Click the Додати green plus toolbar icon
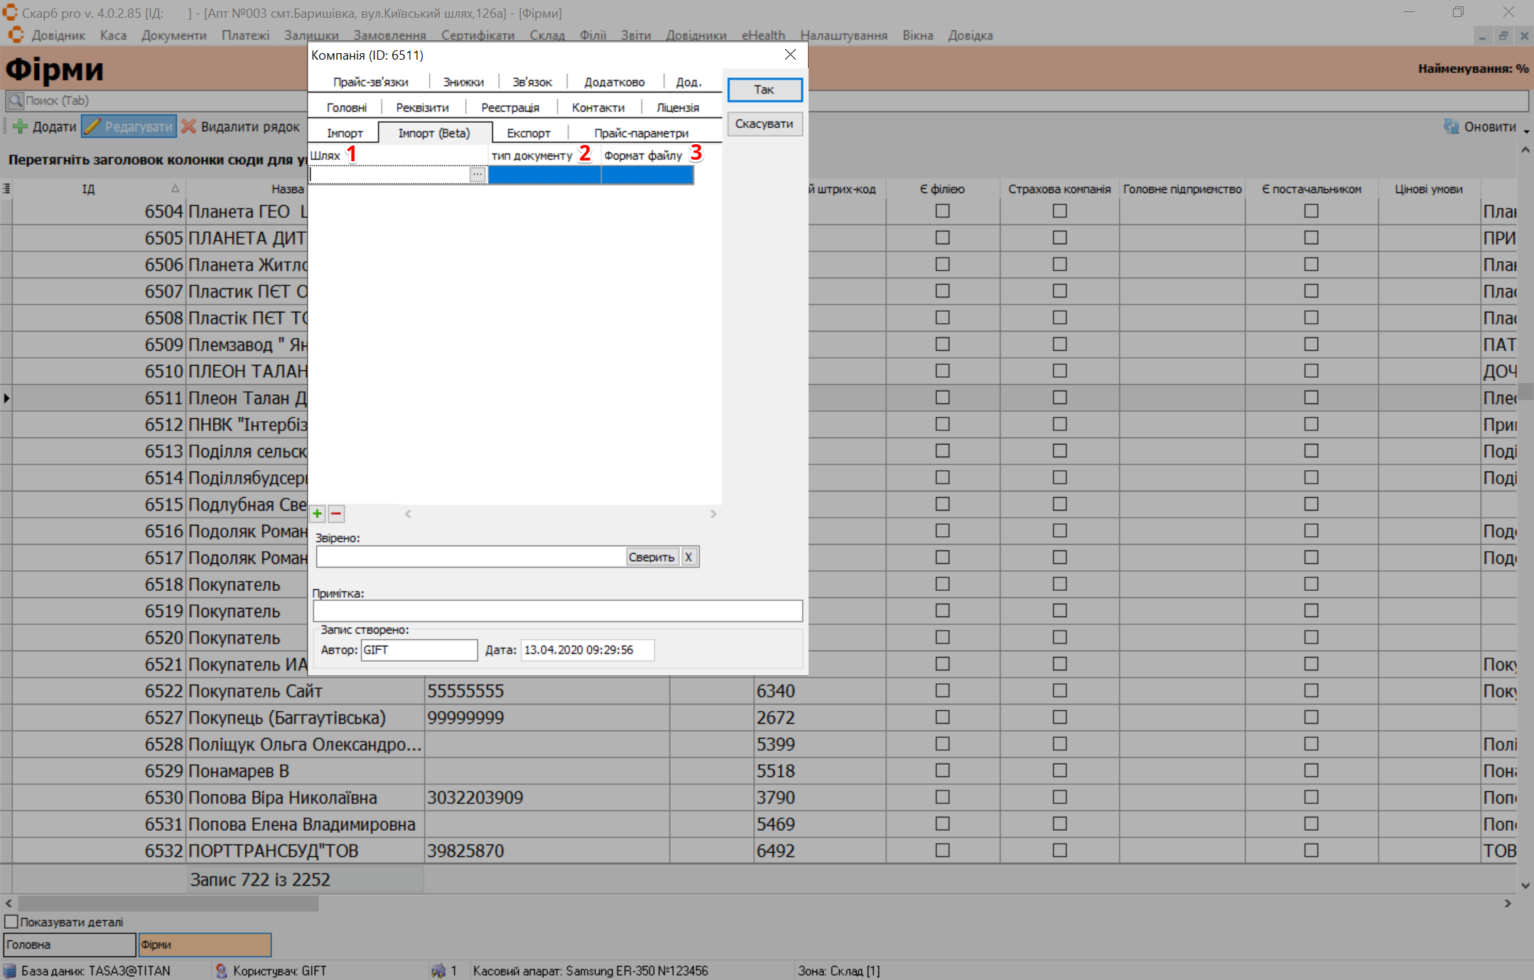 pos(20,126)
